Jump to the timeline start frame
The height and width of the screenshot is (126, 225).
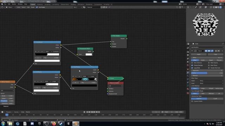click(87, 112)
